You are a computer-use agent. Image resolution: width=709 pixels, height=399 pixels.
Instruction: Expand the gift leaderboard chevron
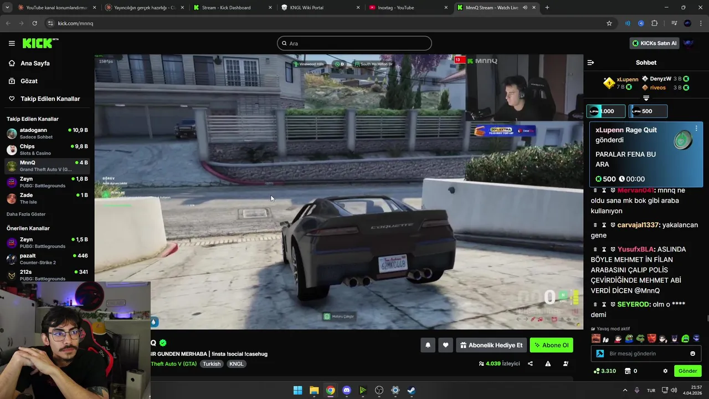[x=646, y=98]
